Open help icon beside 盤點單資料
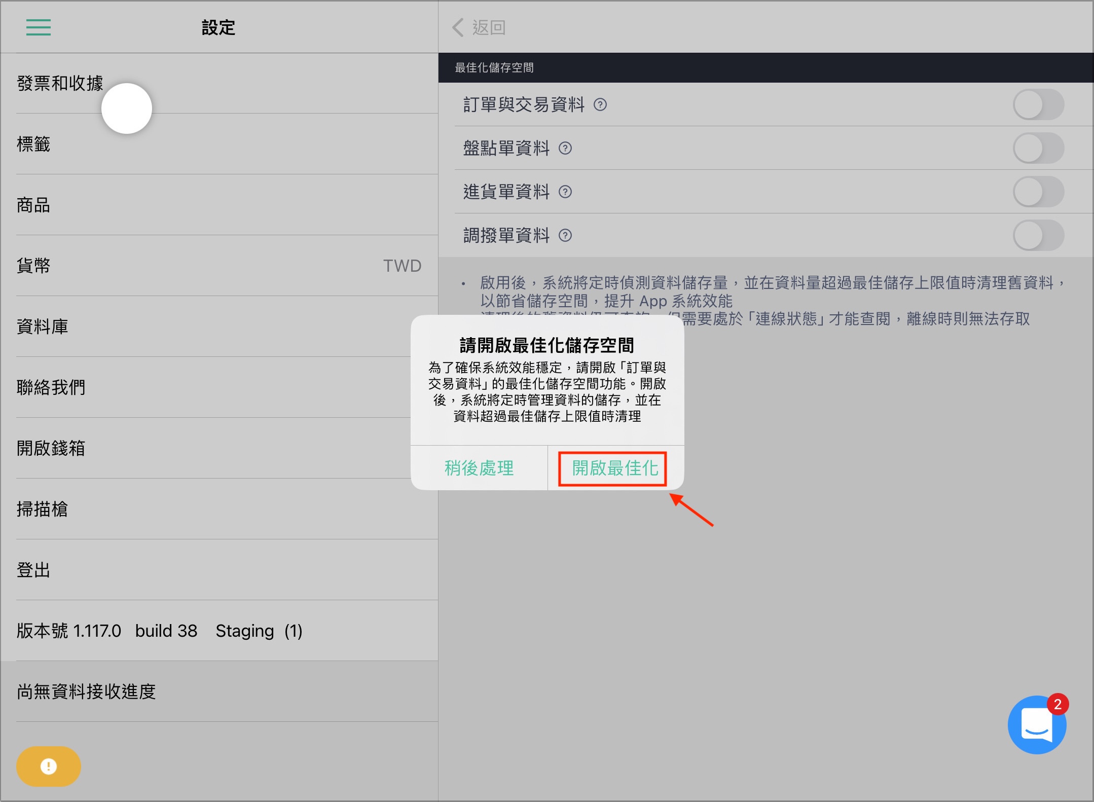This screenshot has height=802, width=1094. coord(565,148)
